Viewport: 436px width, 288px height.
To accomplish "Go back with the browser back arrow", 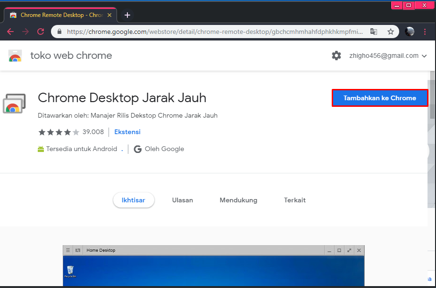I will (x=10, y=32).
